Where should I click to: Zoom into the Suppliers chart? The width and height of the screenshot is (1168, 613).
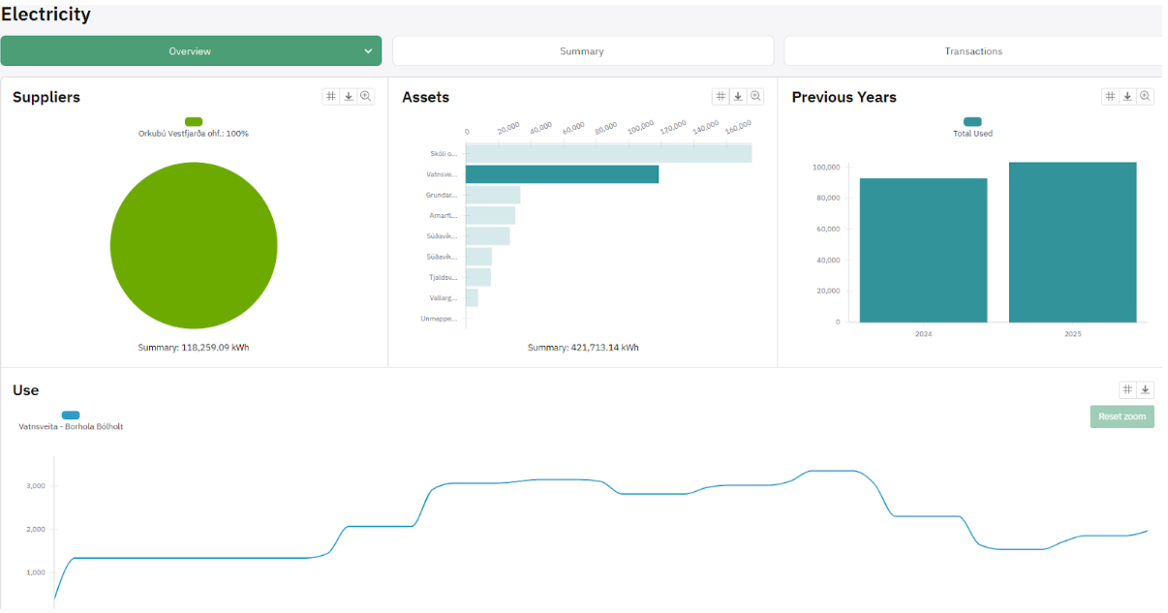coord(366,96)
